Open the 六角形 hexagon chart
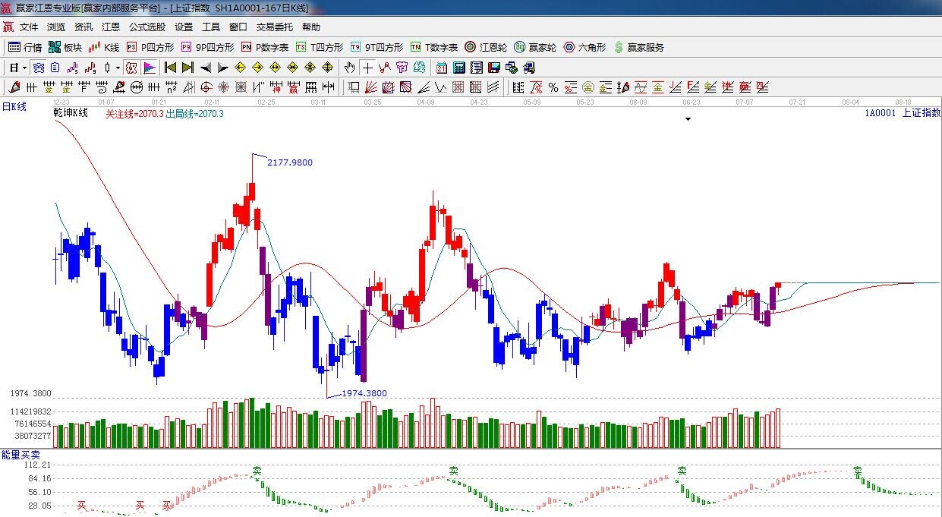Viewport: 942px width, 517px height. pos(584,47)
